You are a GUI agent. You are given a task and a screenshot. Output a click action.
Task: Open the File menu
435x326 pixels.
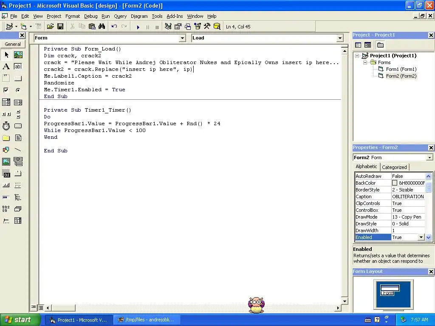pyautogui.click(x=14, y=16)
